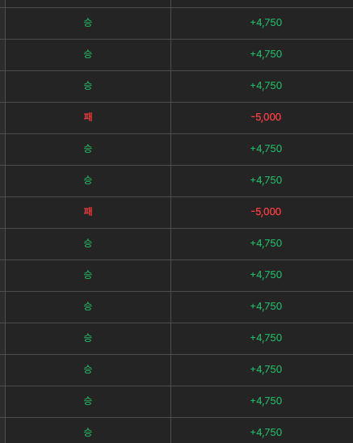
Task: Click the bottommost +4,750 amount
Action: coord(266,432)
